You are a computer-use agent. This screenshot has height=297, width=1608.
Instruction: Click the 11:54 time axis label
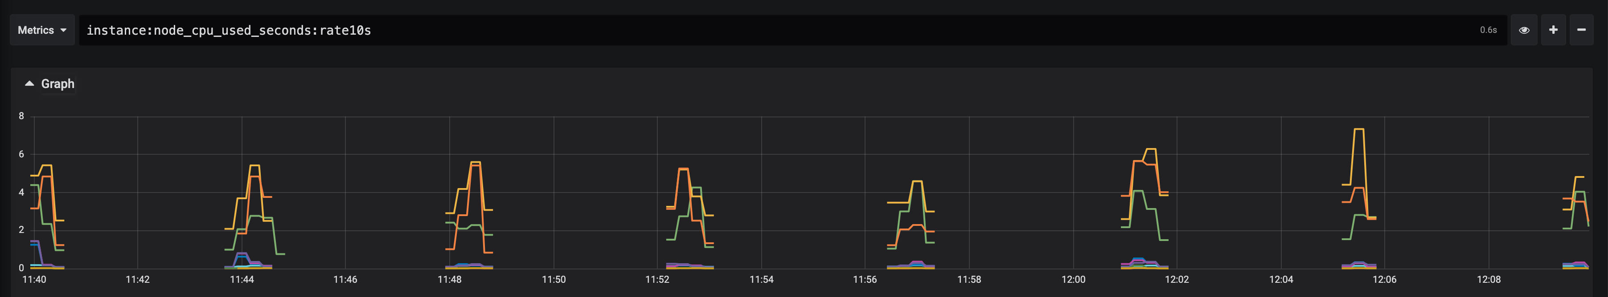[762, 280]
